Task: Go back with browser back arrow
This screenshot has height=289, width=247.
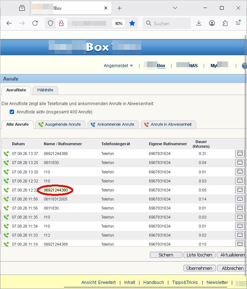Action: click(x=9, y=23)
